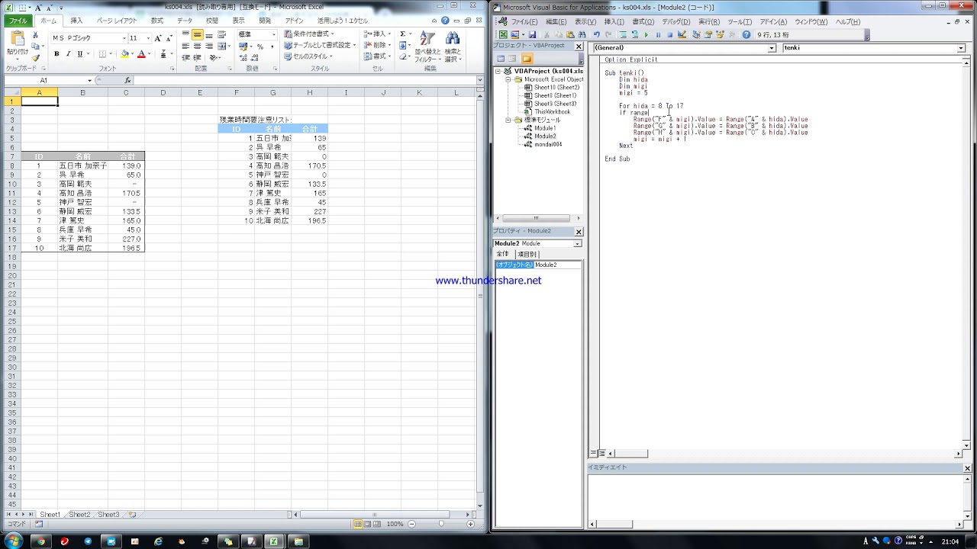Open Object Browser from VBA toolbar
The height and width of the screenshot is (549, 977).
719,35
